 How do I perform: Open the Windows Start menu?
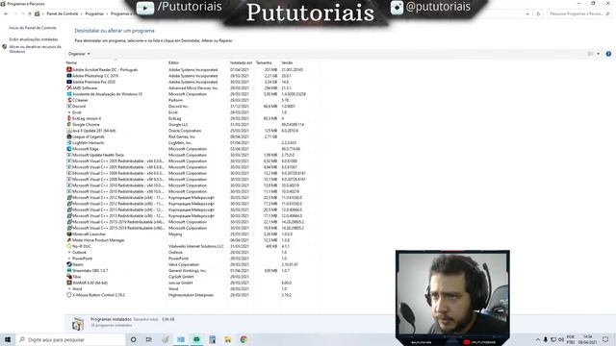(x=8, y=339)
